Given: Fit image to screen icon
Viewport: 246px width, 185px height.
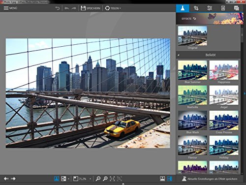Looking at the screenshot, I should (x=120, y=179).
